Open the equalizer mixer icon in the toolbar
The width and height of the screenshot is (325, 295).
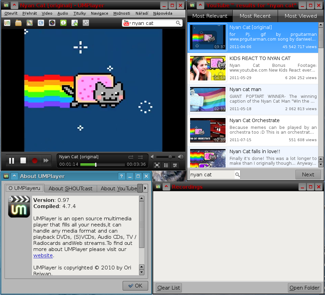[86, 23]
